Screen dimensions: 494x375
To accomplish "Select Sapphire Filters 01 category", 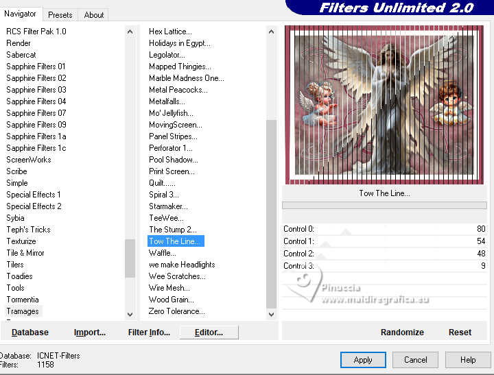I will 36,66.
